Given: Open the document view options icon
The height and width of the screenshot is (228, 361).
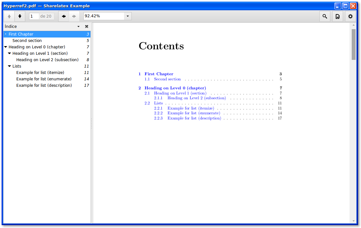Looking at the screenshot, I should pos(338,16).
